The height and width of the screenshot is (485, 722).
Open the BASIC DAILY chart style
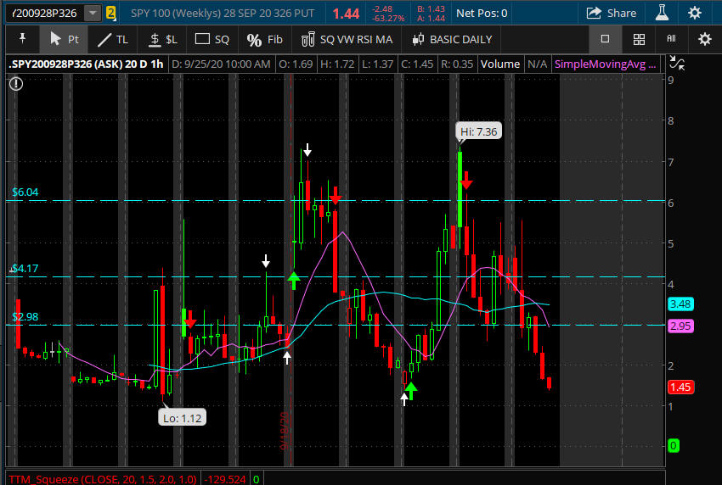(x=452, y=39)
